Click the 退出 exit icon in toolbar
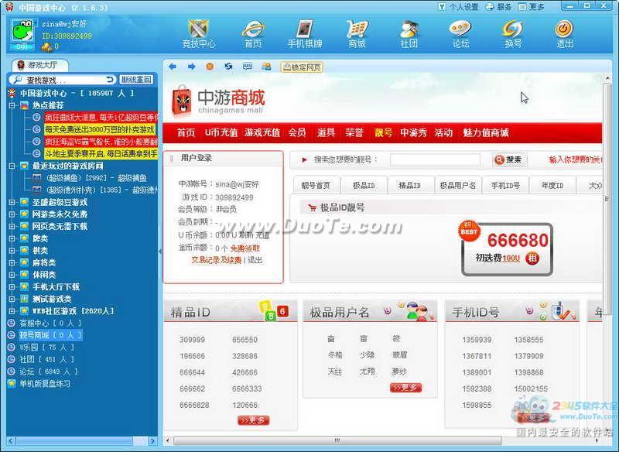This screenshot has height=452, width=619. pyautogui.click(x=563, y=35)
